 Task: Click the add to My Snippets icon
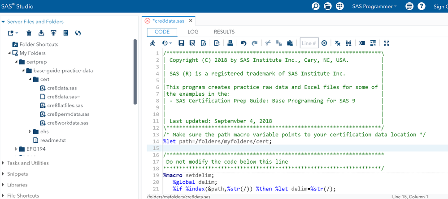point(204,43)
